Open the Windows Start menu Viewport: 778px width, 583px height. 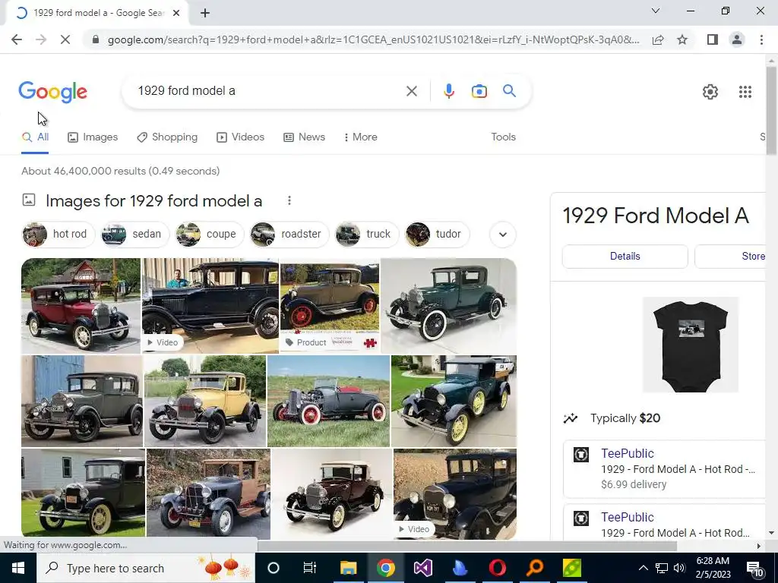click(x=18, y=568)
